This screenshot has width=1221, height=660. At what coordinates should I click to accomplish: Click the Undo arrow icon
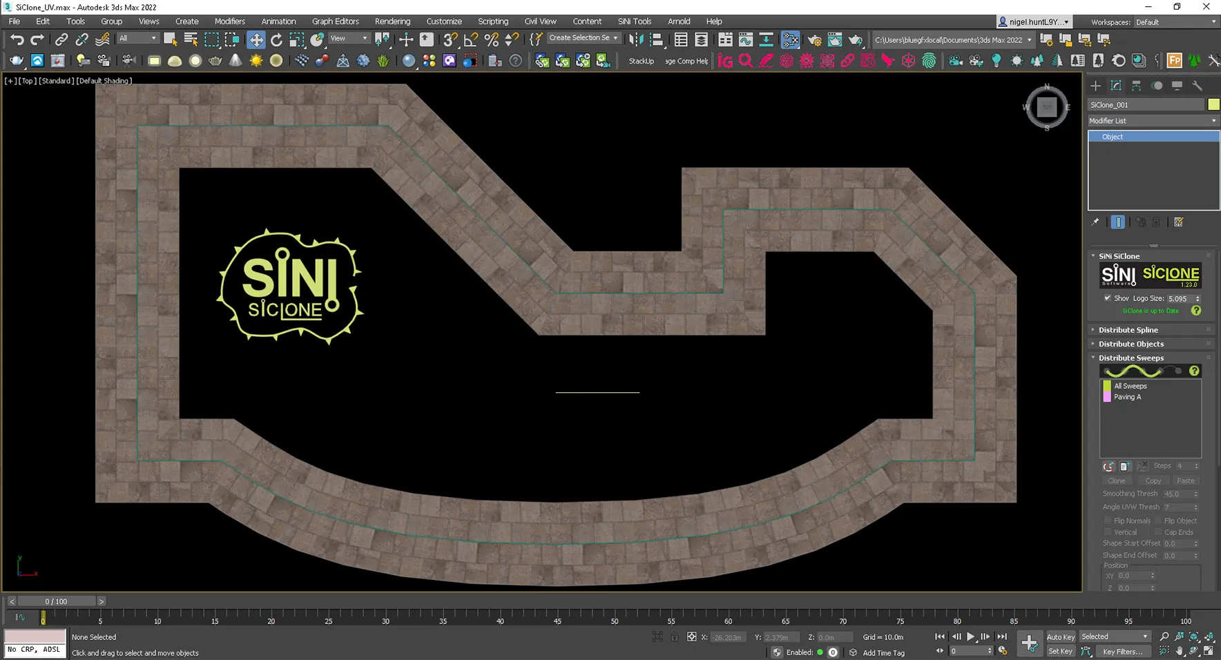pyautogui.click(x=17, y=39)
